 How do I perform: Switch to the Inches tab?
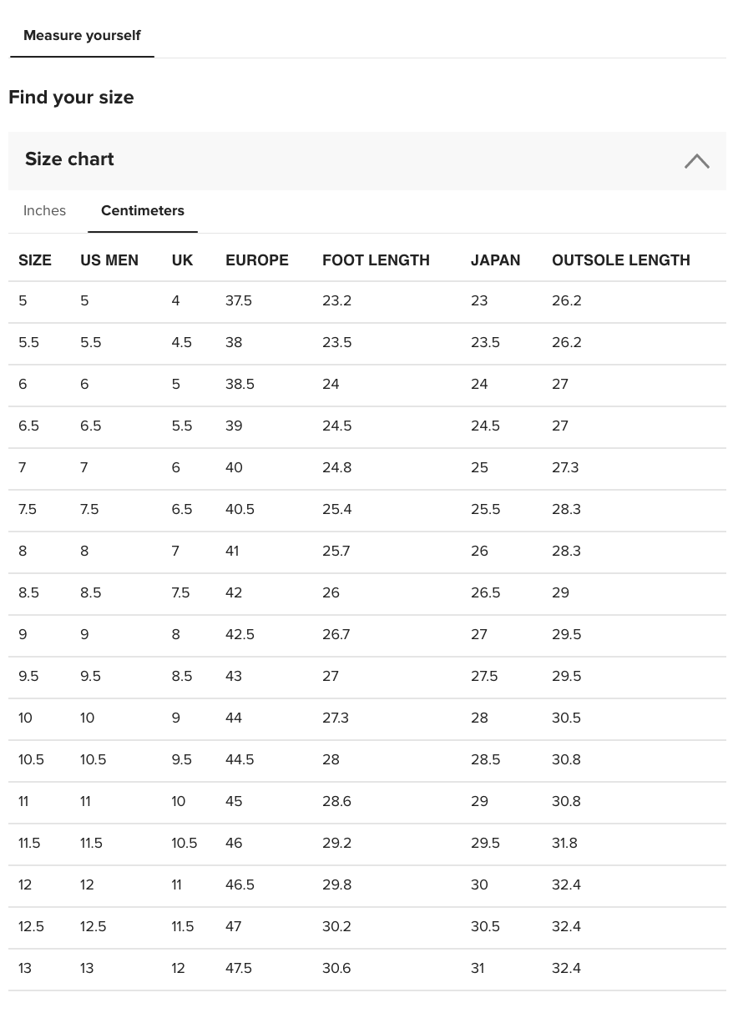point(44,211)
